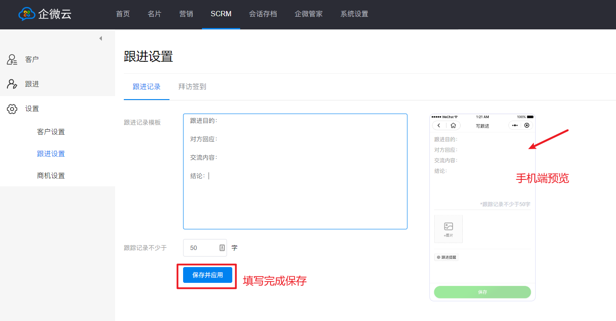Click the home icon in phone preview
Screen dimensions: 616x321
click(x=453, y=125)
